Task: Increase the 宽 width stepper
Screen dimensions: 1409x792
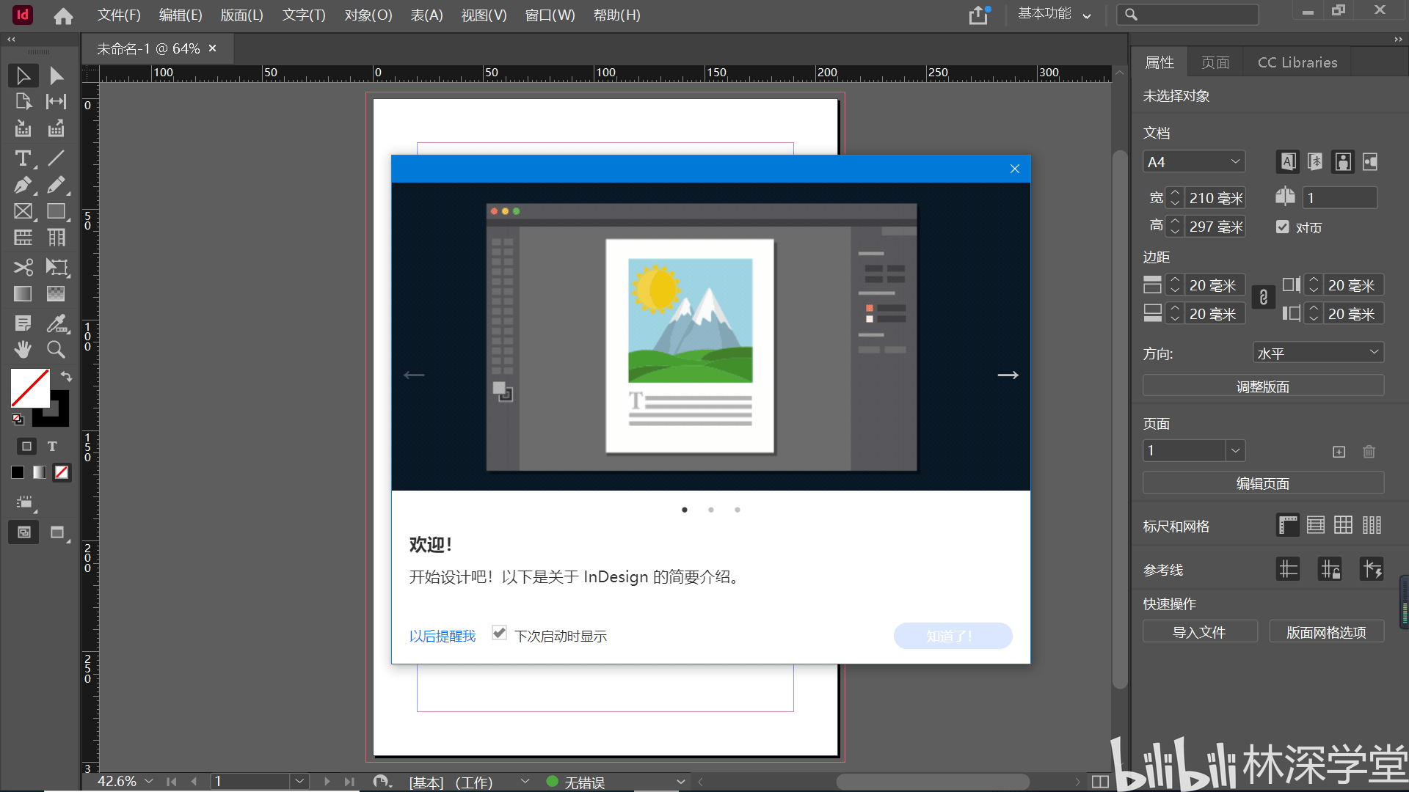Action: pos(1175,193)
